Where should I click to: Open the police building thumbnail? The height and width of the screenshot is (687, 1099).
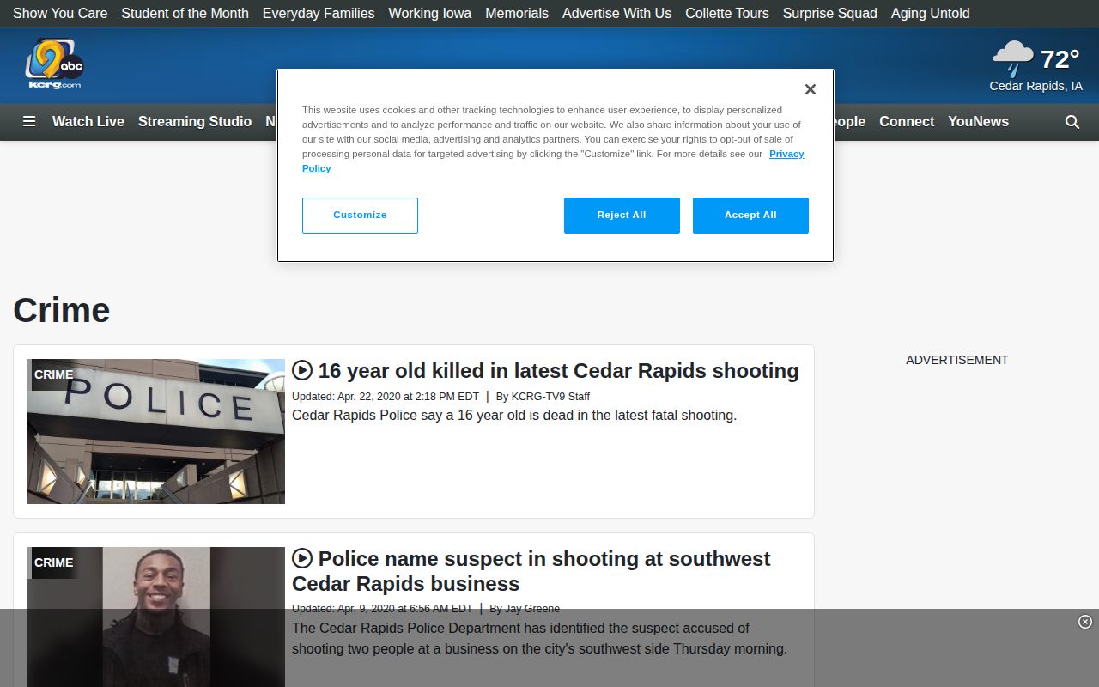156,431
